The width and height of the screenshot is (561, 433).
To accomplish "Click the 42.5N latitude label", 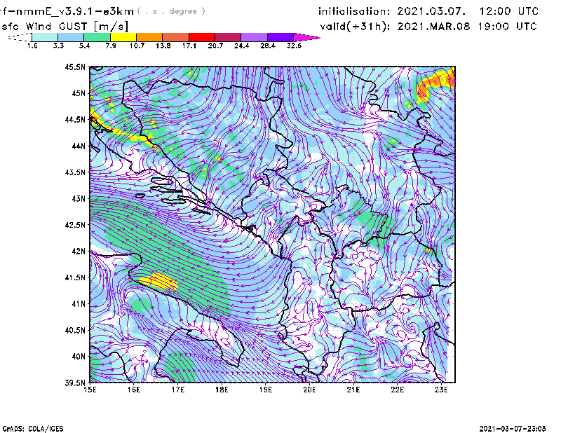I will [x=75, y=225].
